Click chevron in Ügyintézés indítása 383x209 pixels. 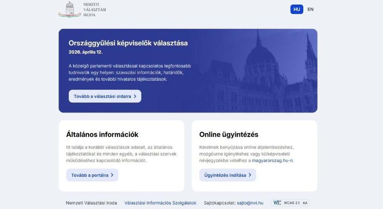[250, 175]
